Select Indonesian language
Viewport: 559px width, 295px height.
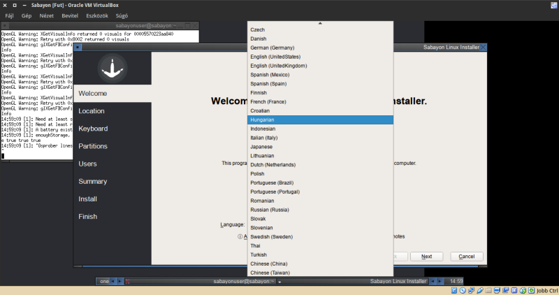click(320, 129)
